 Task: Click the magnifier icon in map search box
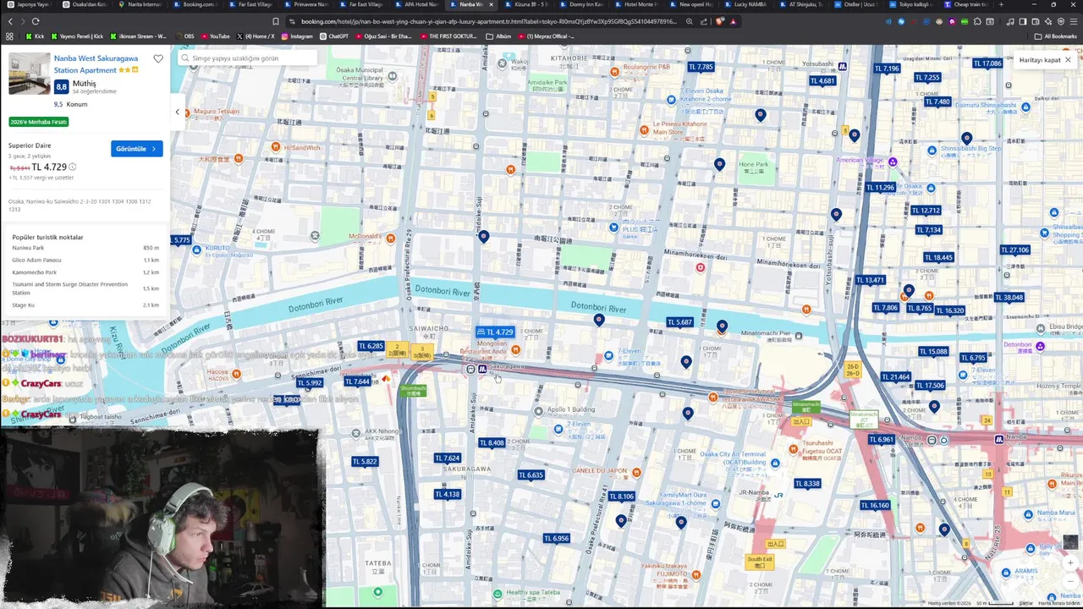point(185,58)
